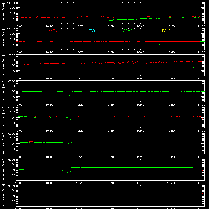
Task: Click the 10000 y-axis value on the 245 MHz plot
Action: click(x=11, y=3)
